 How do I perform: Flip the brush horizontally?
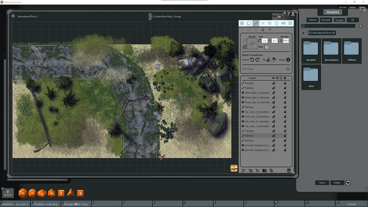(x=269, y=60)
